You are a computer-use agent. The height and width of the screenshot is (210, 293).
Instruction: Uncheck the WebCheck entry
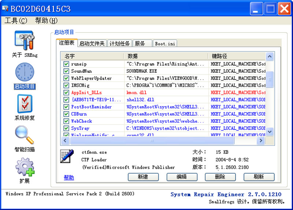tap(66, 121)
